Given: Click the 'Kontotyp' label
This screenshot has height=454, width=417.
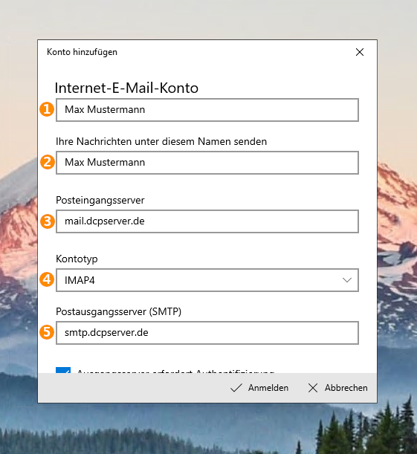Looking at the screenshot, I should pyautogui.click(x=77, y=259).
